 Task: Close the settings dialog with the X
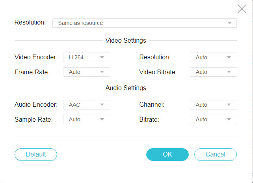(x=242, y=9)
